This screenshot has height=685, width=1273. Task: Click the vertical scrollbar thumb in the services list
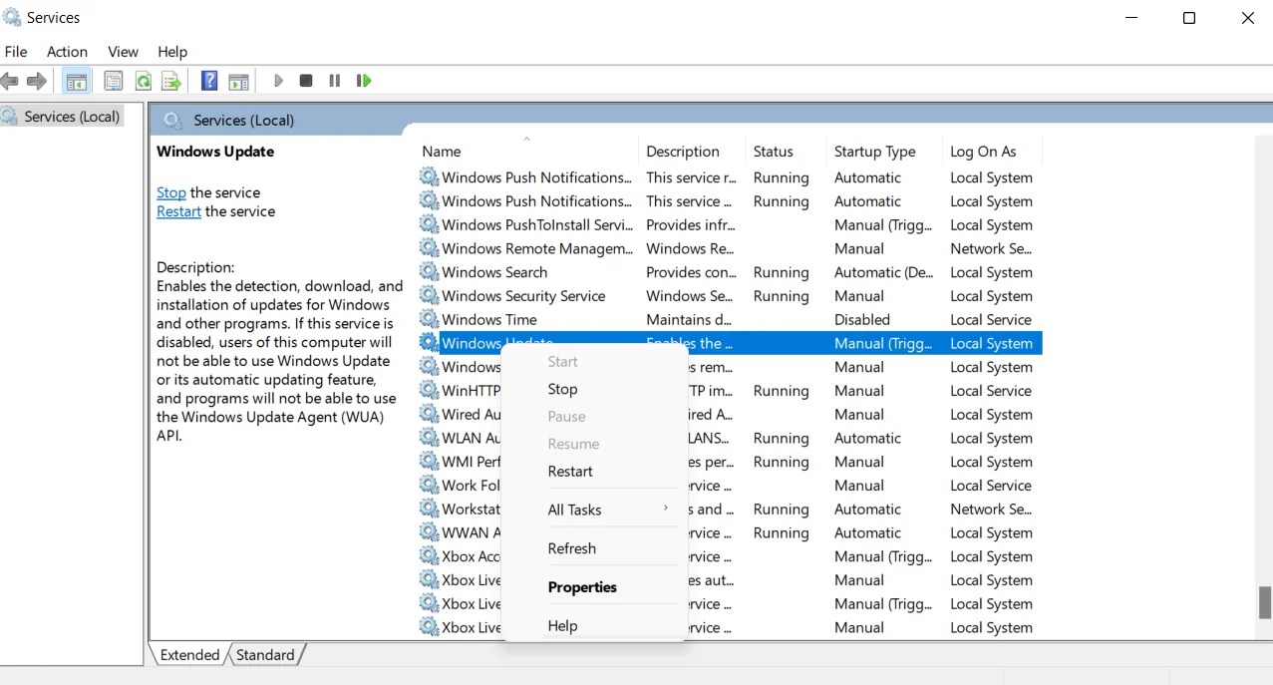click(x=1265, y=602)
